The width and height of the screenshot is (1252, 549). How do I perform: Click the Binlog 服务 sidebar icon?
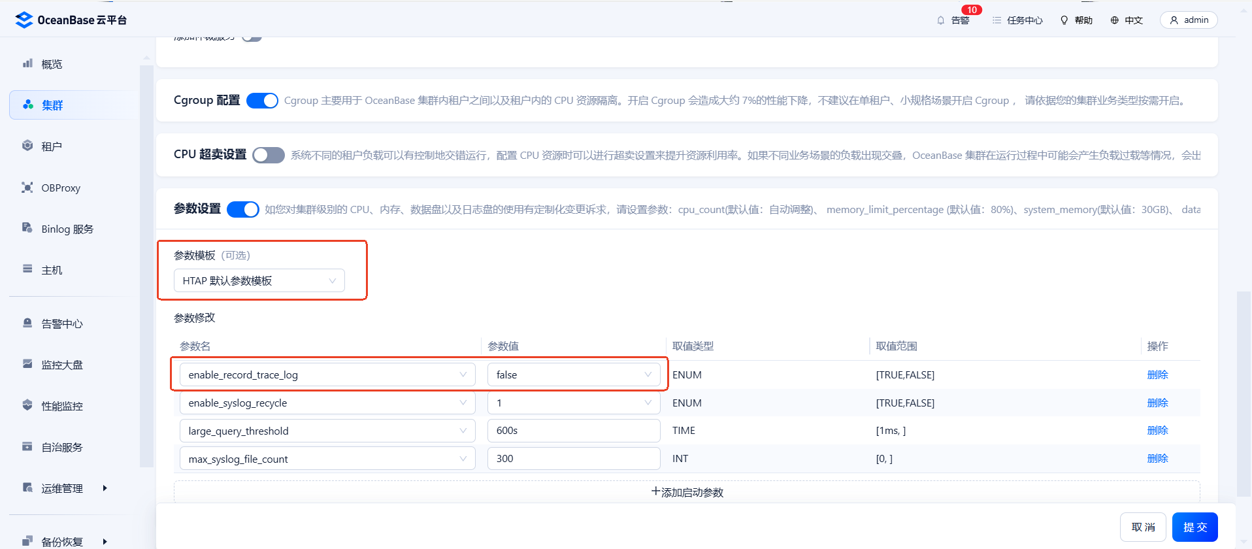point(27,228)
